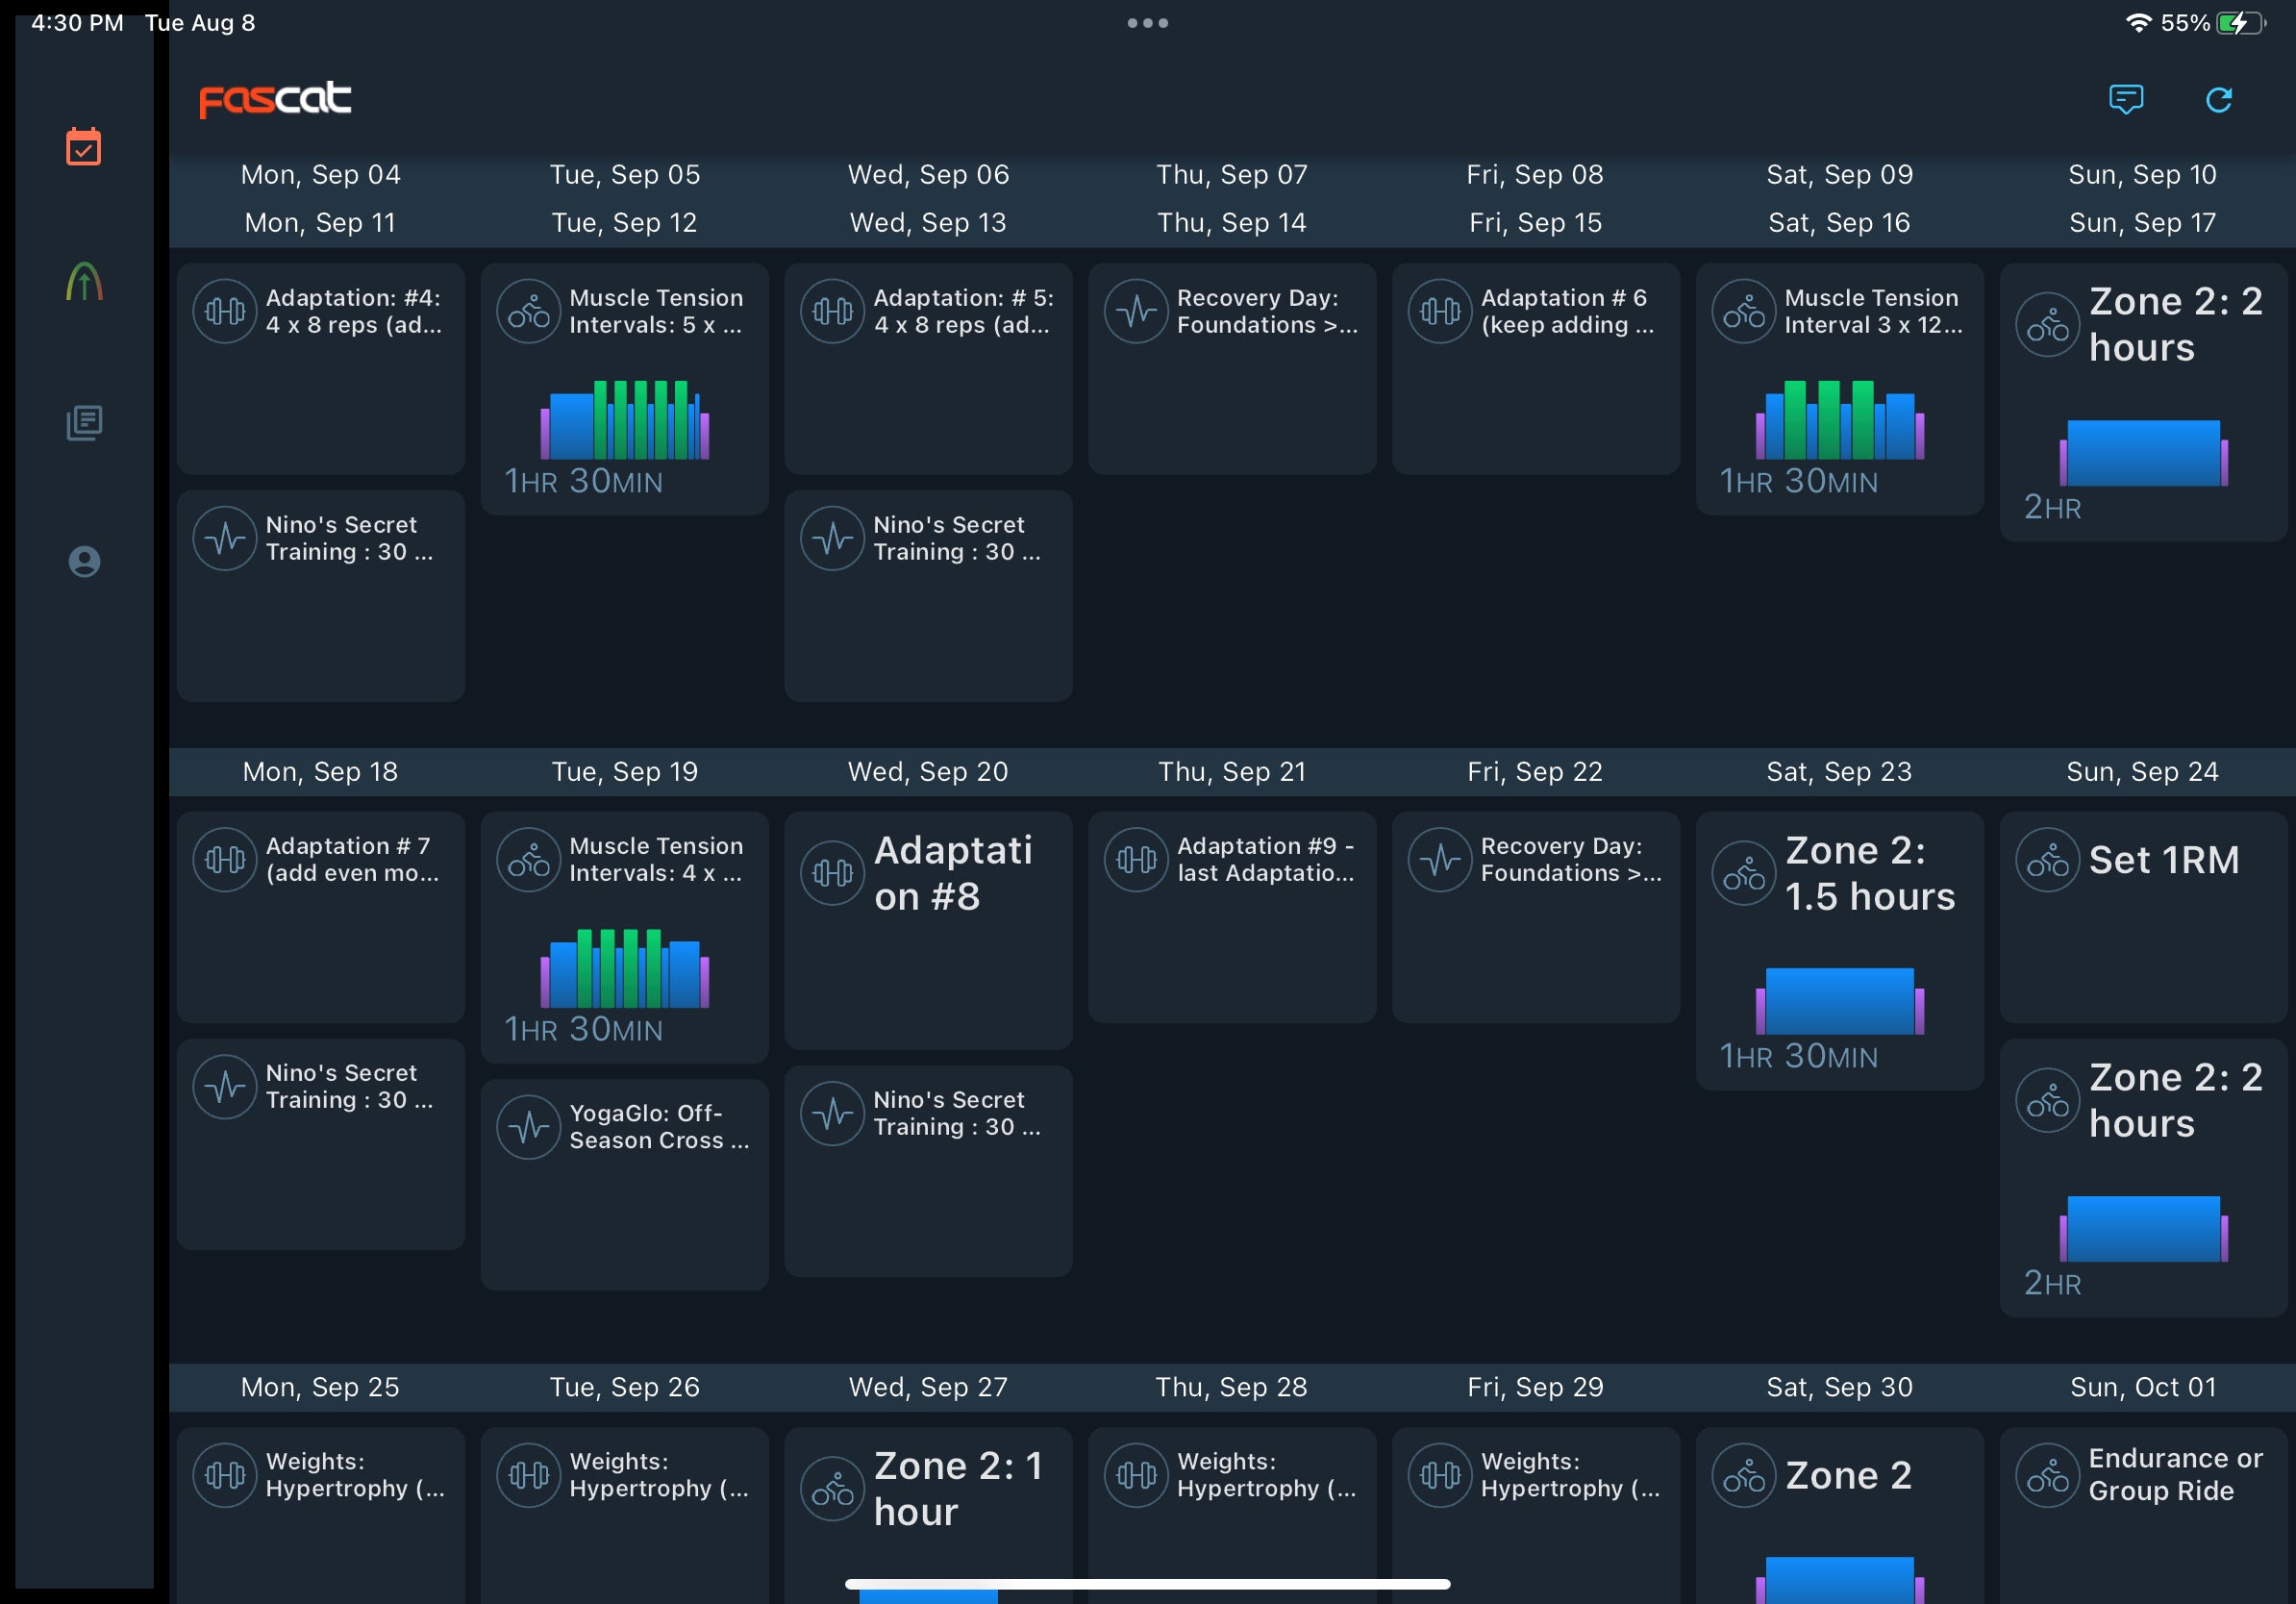Screen dimensions: 2296x1604
Task: Tap dumbbell icon of Mon Sep 25 Weights Hypertrophy
Action: [x=225, y=1475]
